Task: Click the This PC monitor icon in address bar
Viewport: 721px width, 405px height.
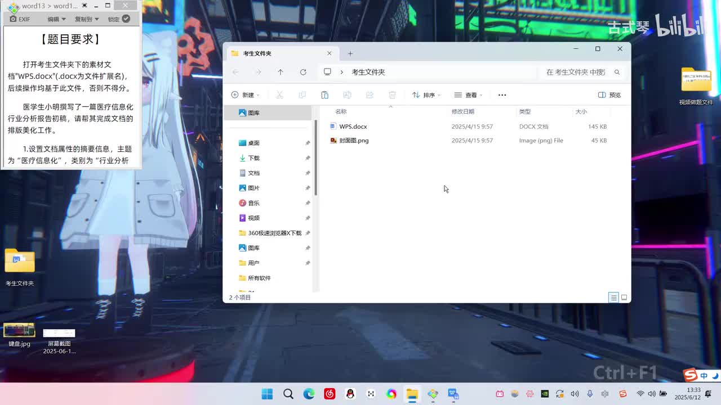Action: click(327, 72)
